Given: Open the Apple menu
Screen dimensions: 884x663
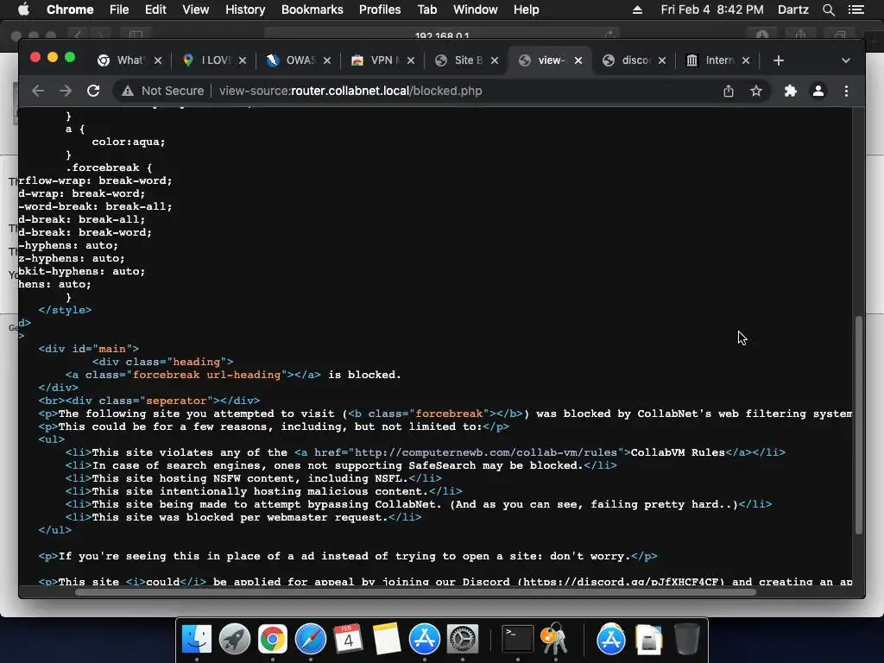Looking at the screenshot, I should click(x=23, y=9).
